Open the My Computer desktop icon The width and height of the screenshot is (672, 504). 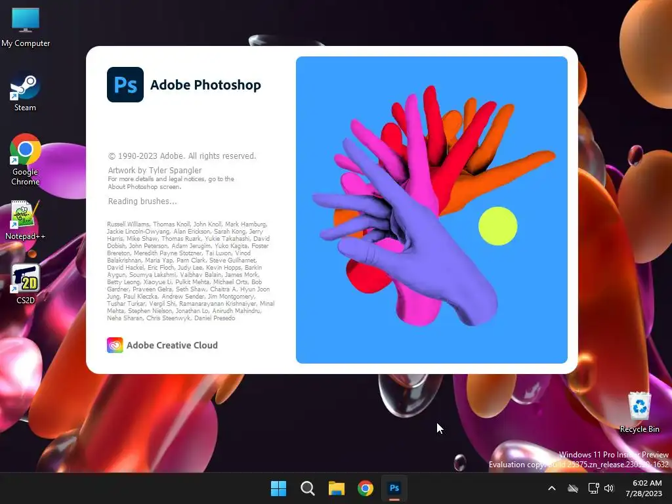tap(26, 28)
